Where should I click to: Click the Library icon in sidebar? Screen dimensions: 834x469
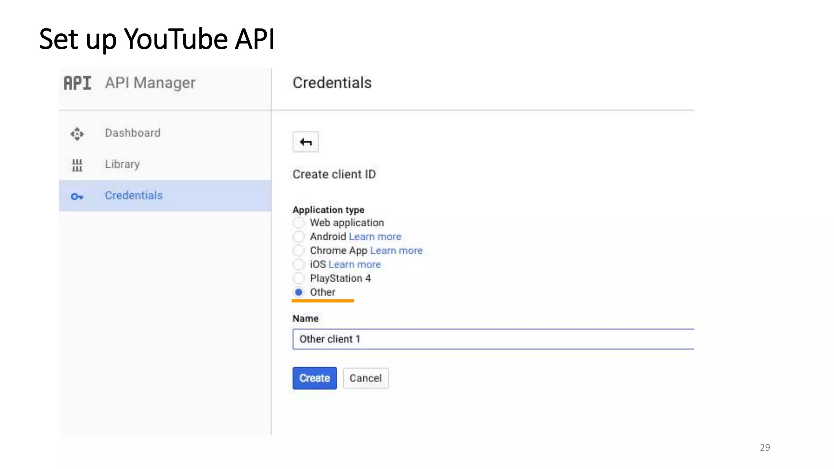point(77,165)
